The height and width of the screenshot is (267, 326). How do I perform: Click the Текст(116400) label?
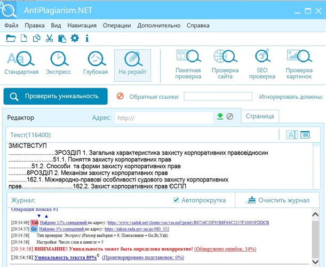pyautogui.click(x=31, y=135)
